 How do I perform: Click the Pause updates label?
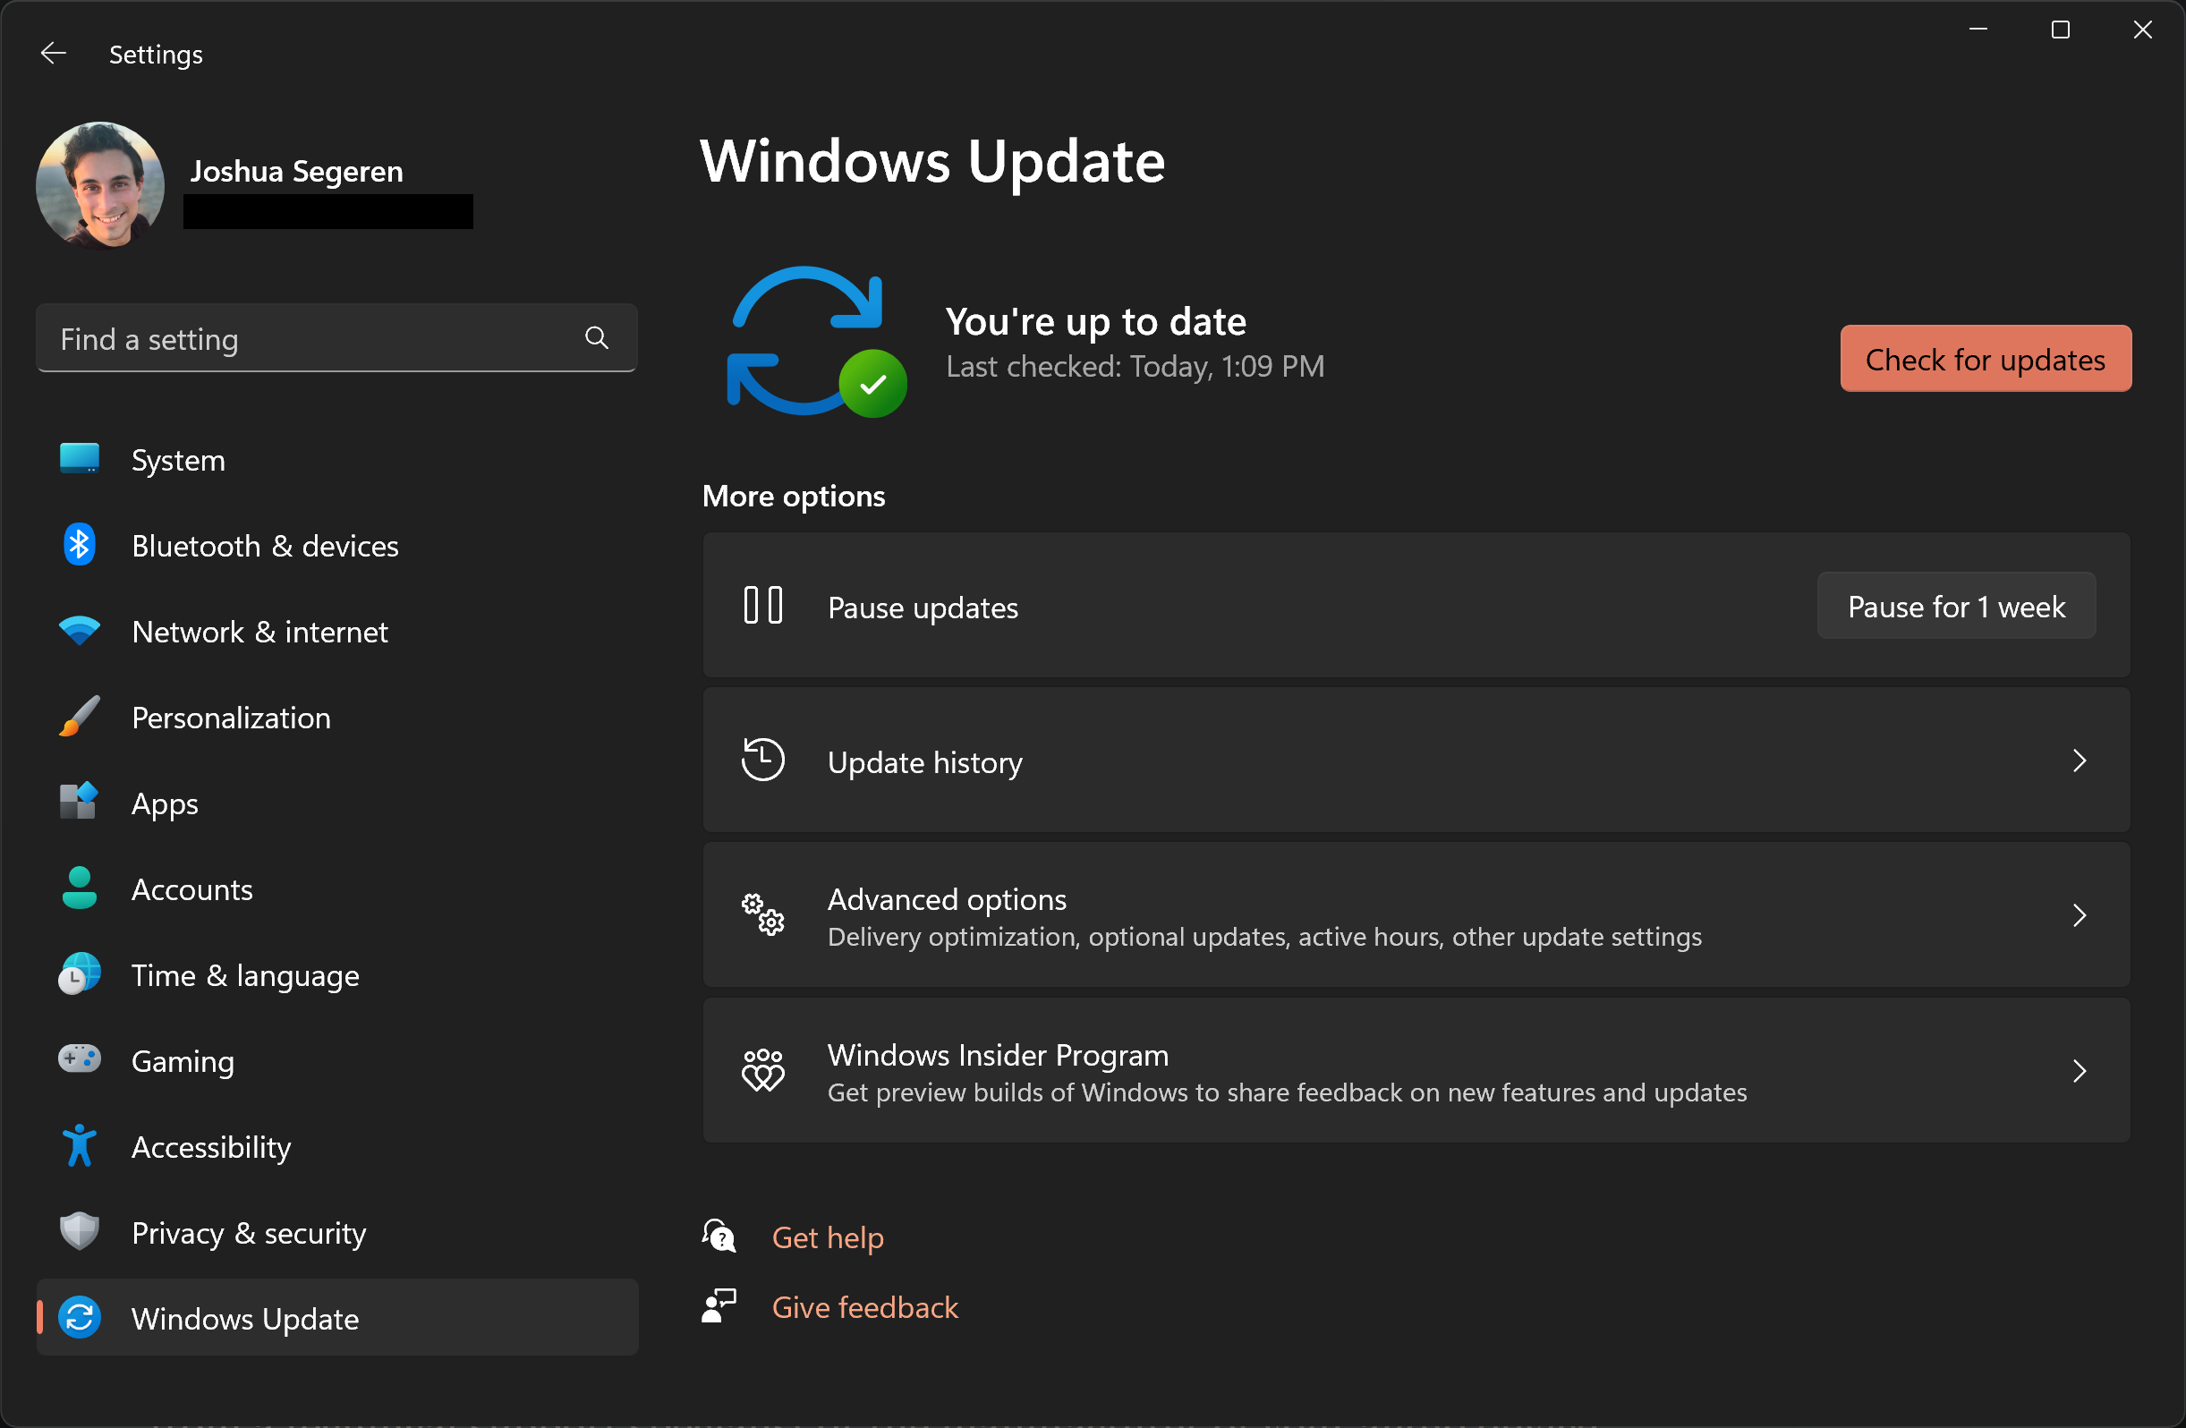point(923,608)
